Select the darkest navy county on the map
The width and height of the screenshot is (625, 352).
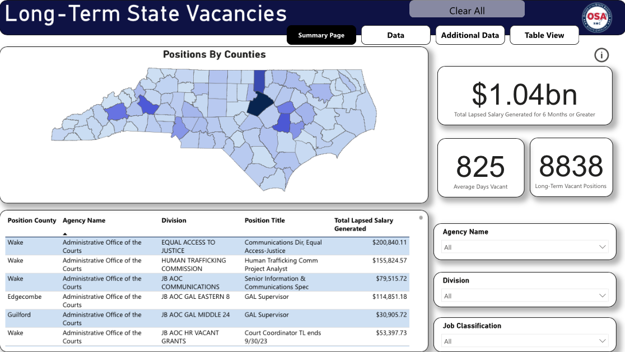pos(260,104)
